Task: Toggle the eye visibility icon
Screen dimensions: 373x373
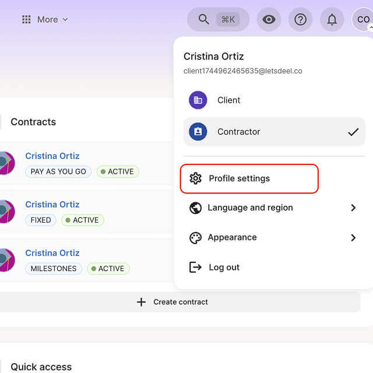Action: point(269,19)
